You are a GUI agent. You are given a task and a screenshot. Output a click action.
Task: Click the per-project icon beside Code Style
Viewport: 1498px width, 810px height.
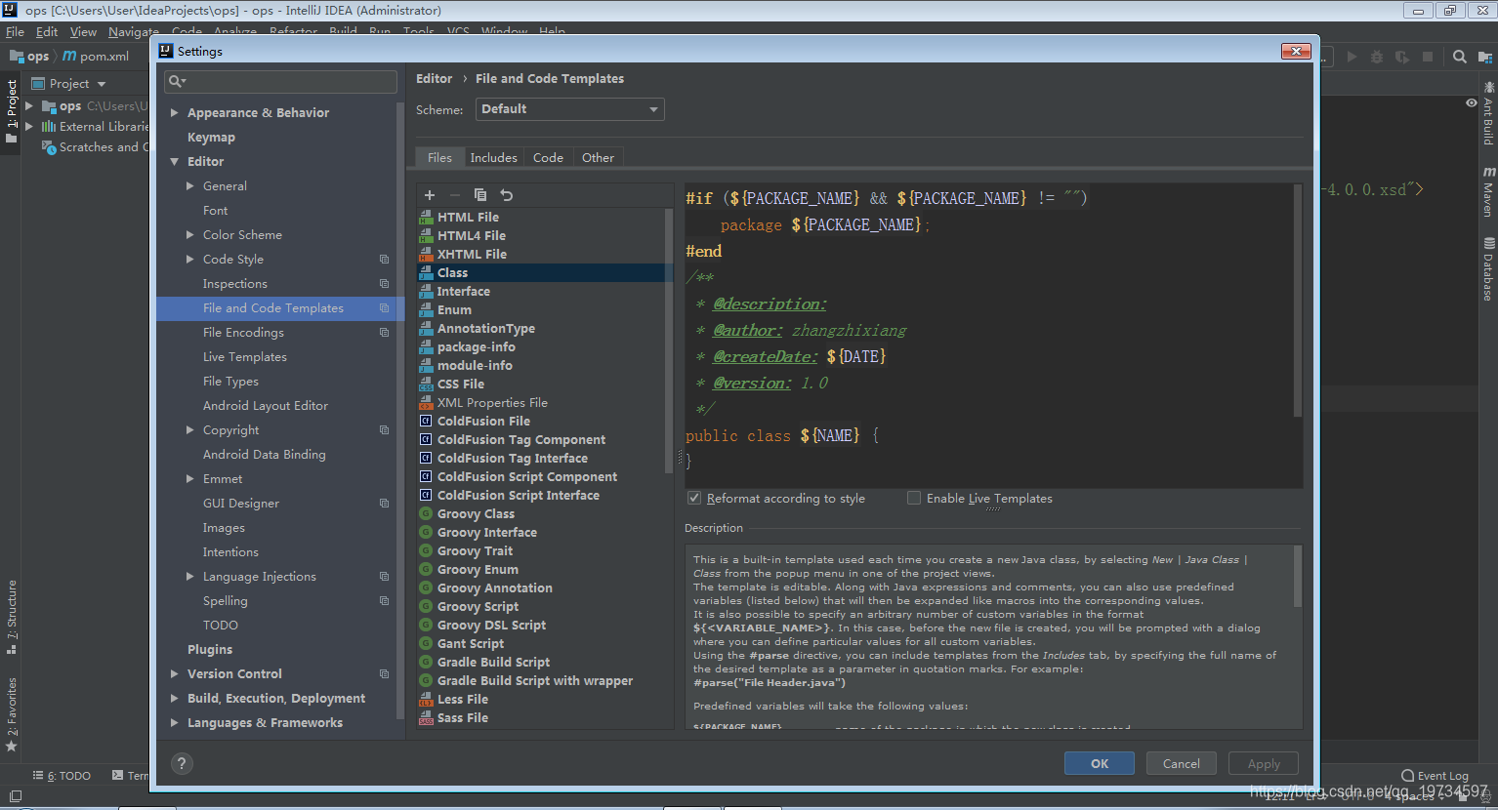(384, 260)
